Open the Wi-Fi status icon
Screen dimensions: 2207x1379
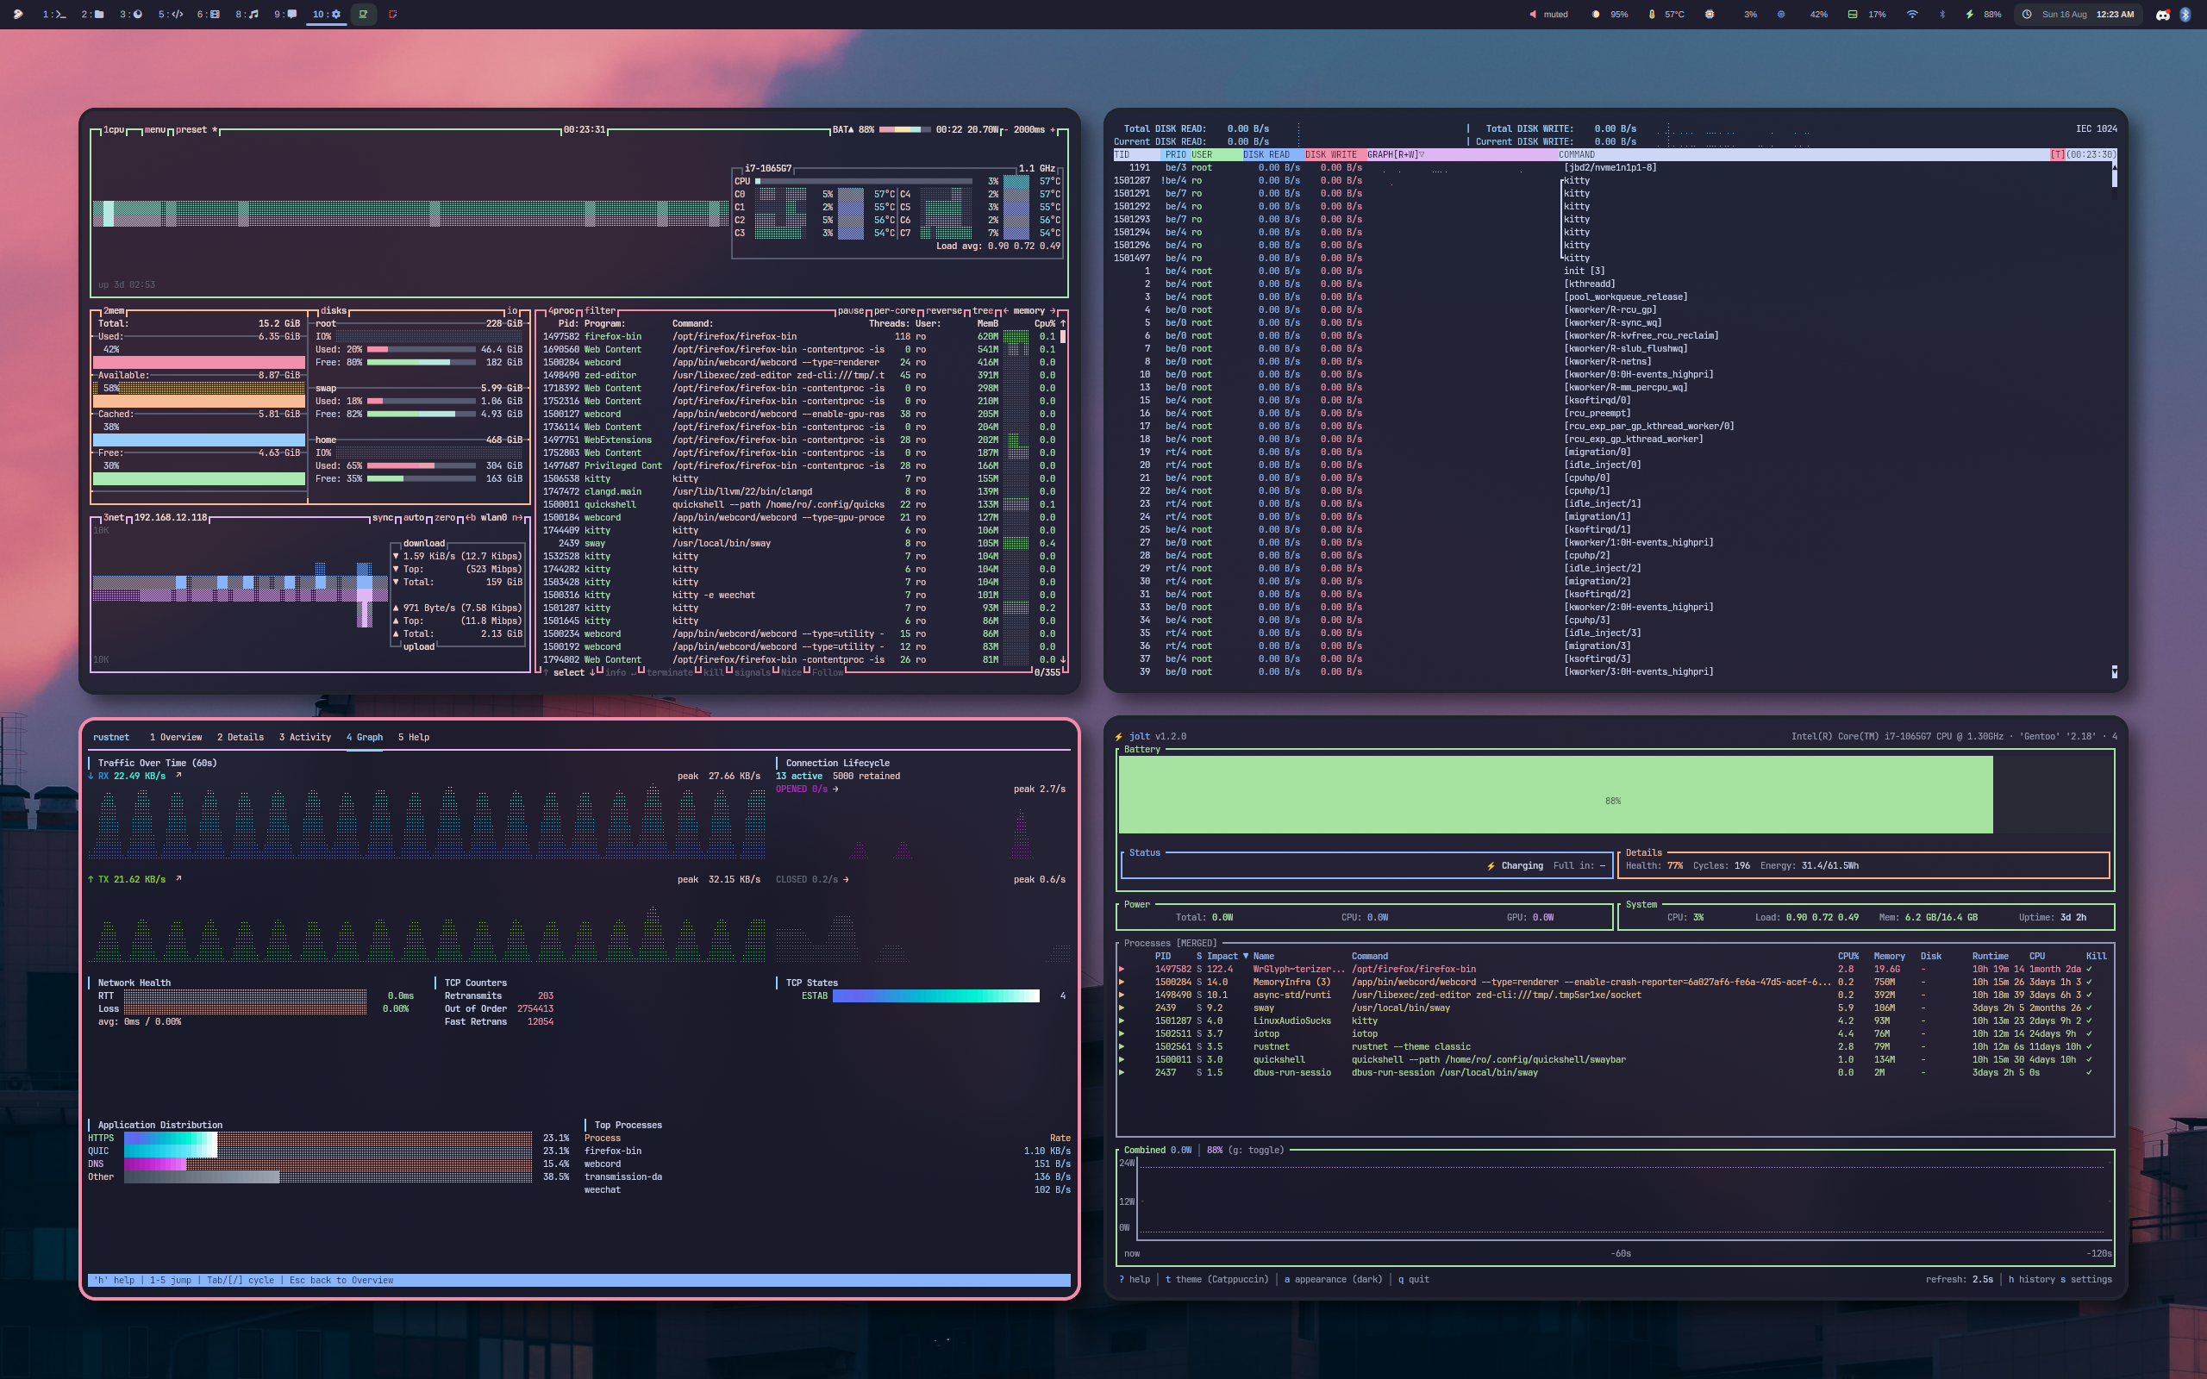point(1912,15)
